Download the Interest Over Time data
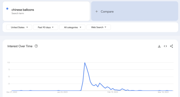Screen dimensions: 180x97 [159, 46]
